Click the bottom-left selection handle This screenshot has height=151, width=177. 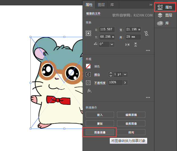pos(30,129)
